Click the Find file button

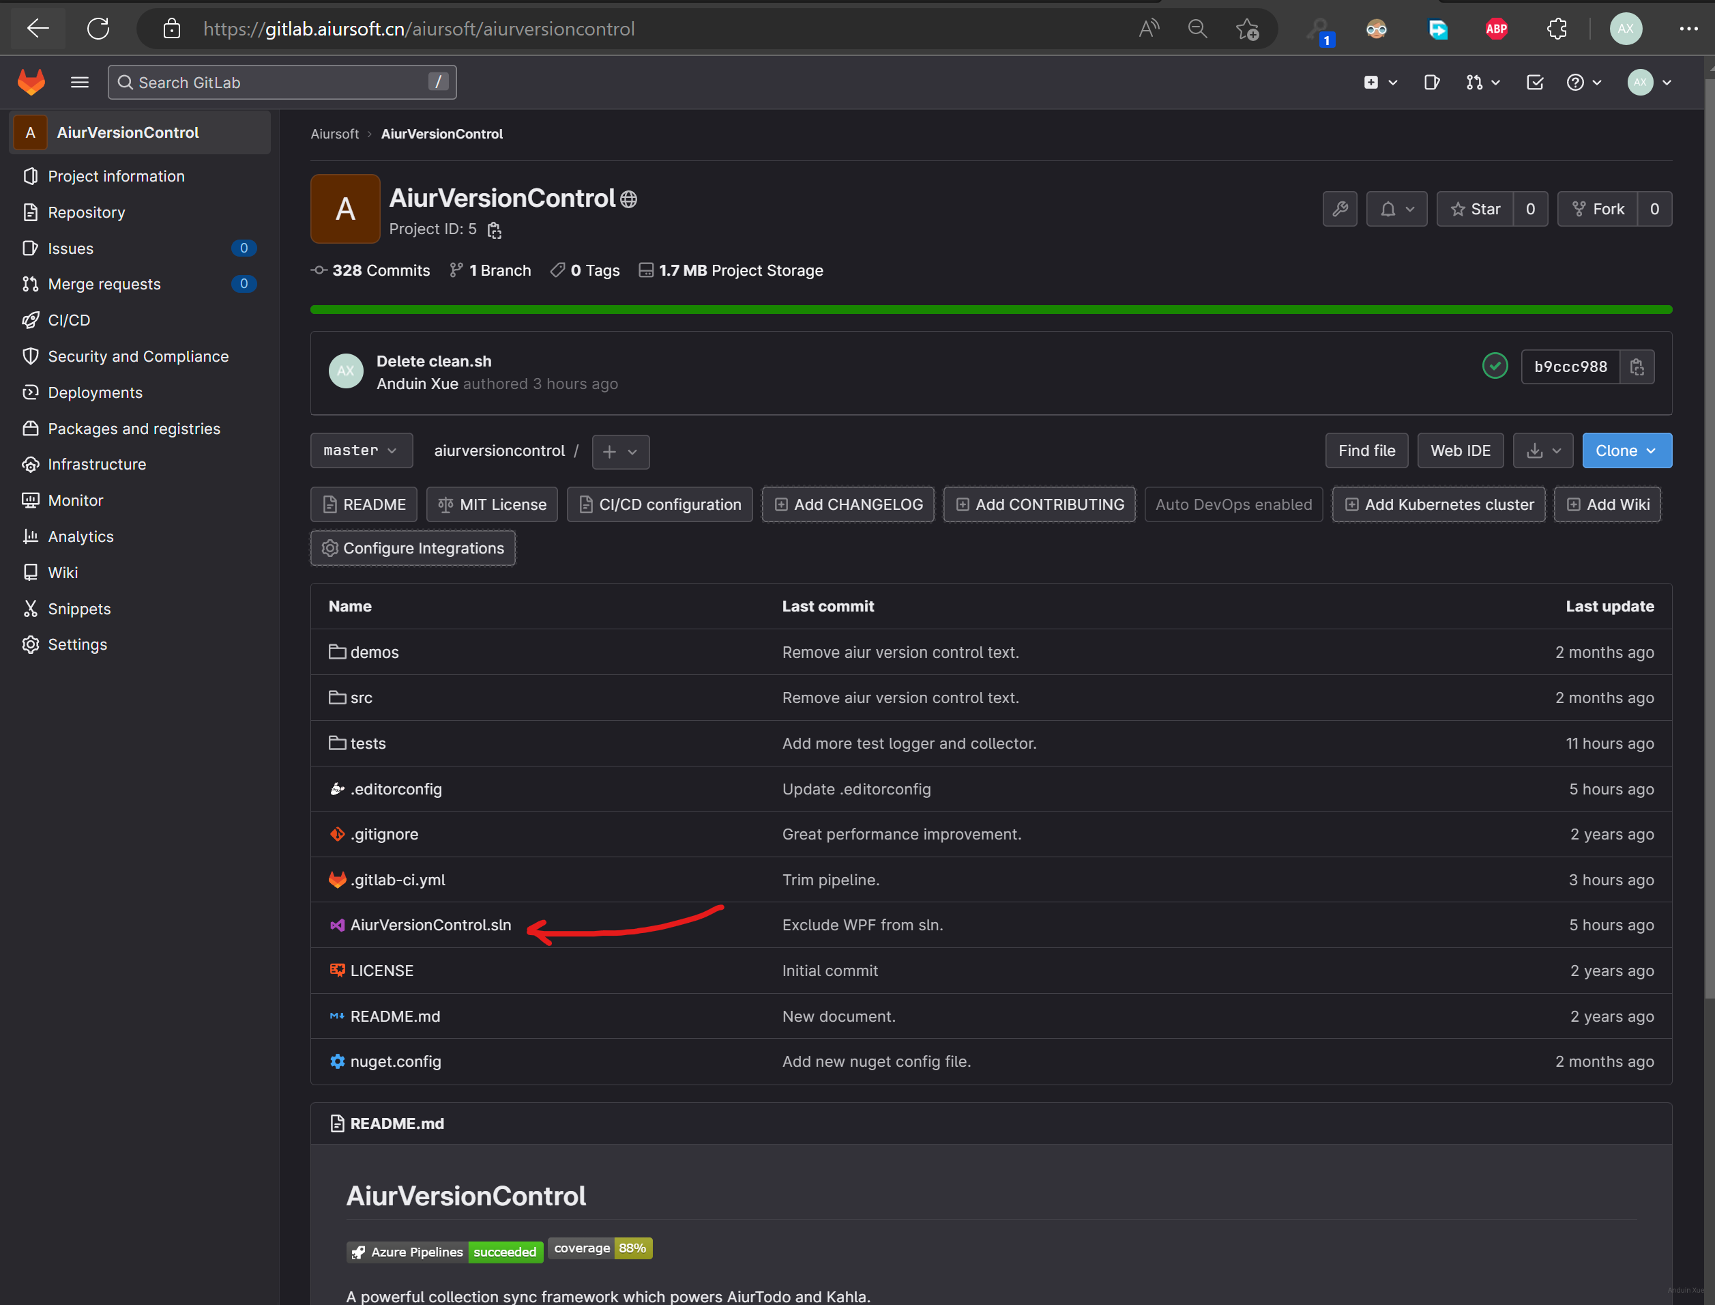click(x=1366, y=450)
